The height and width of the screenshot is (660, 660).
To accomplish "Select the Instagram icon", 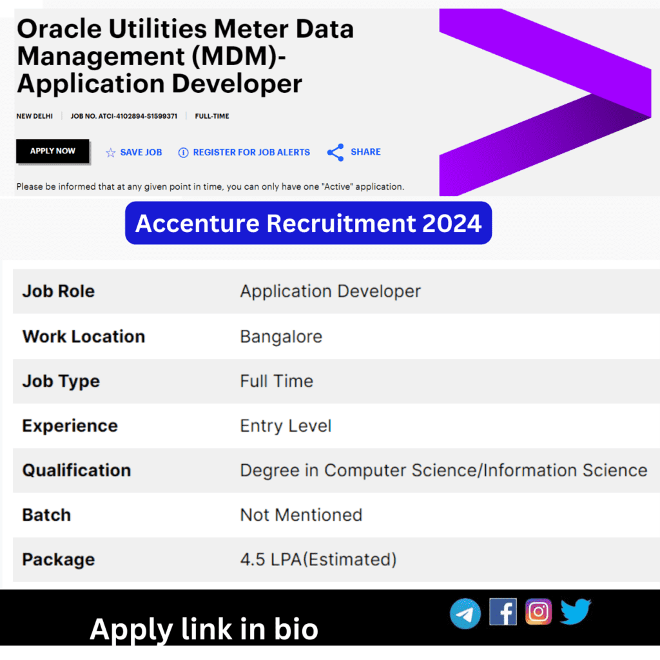I will (x=539, y=612).
